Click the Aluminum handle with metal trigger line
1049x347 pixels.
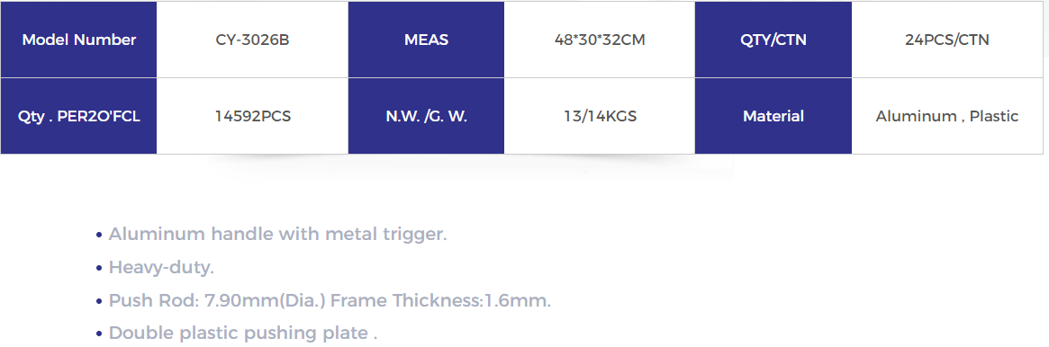[277, 235]
